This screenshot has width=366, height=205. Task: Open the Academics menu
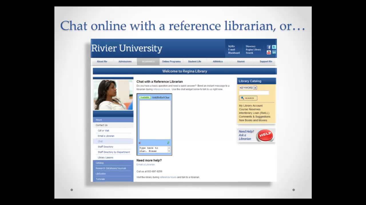click(x=148, y=61)
